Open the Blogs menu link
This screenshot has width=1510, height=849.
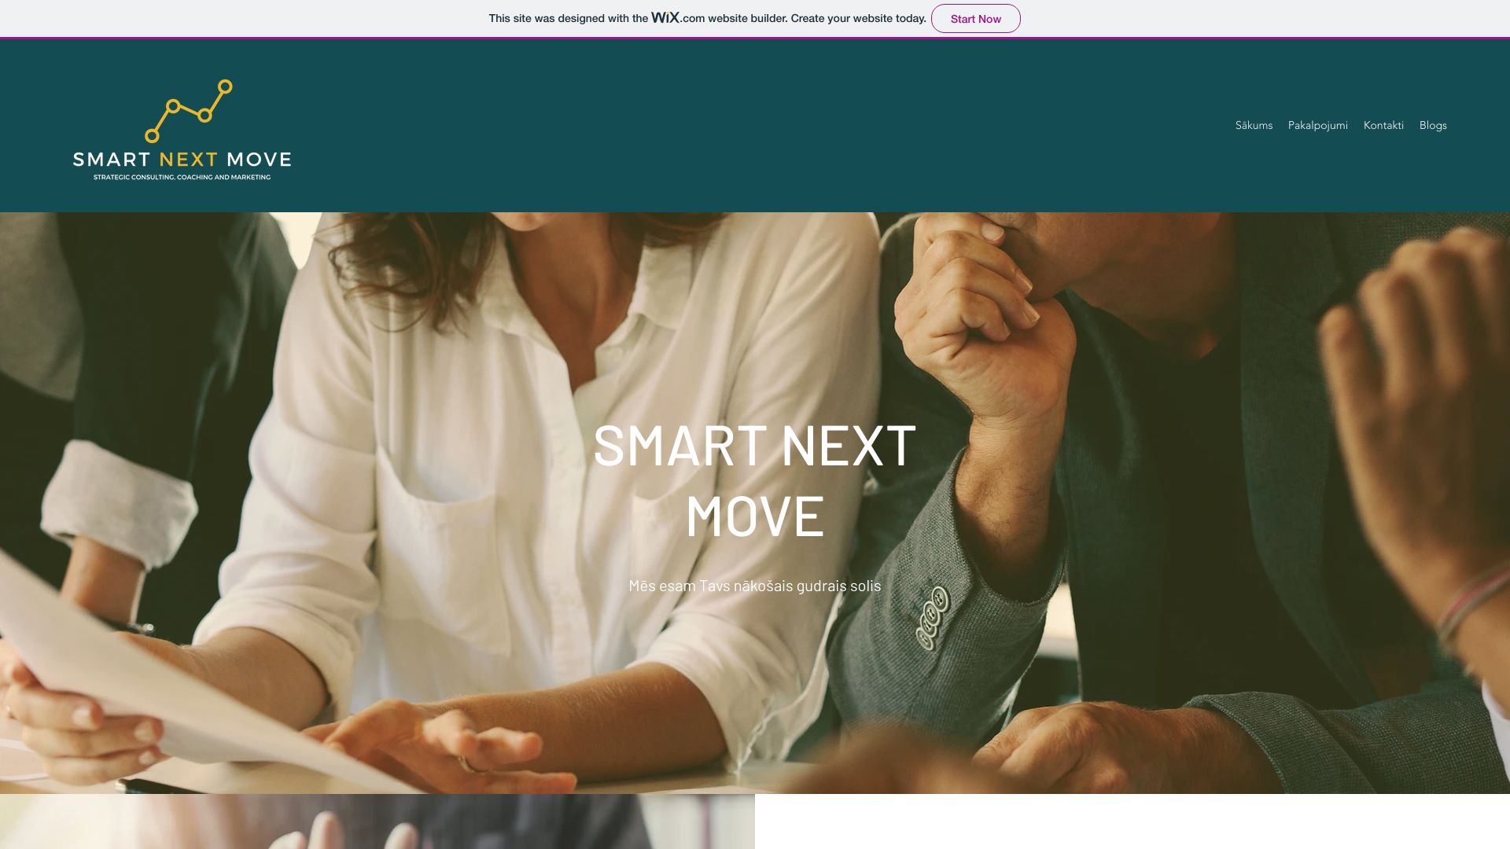coord(1433,126)
